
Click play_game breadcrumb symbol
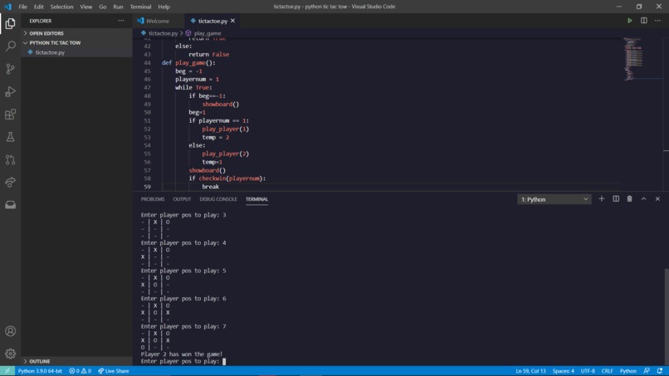tap(207, 33)
